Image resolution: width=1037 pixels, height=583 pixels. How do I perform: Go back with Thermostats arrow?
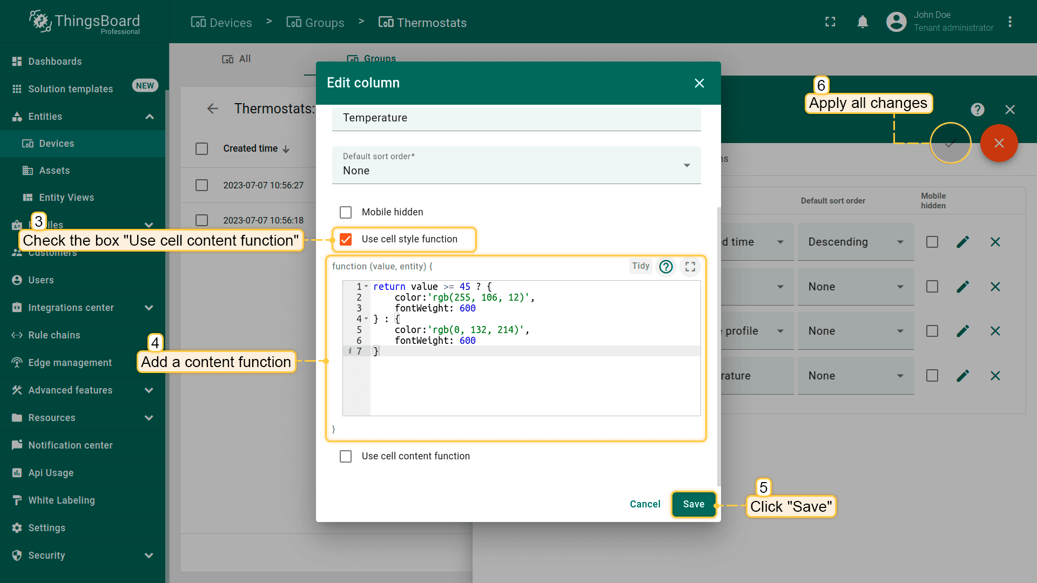coord(213,109)
